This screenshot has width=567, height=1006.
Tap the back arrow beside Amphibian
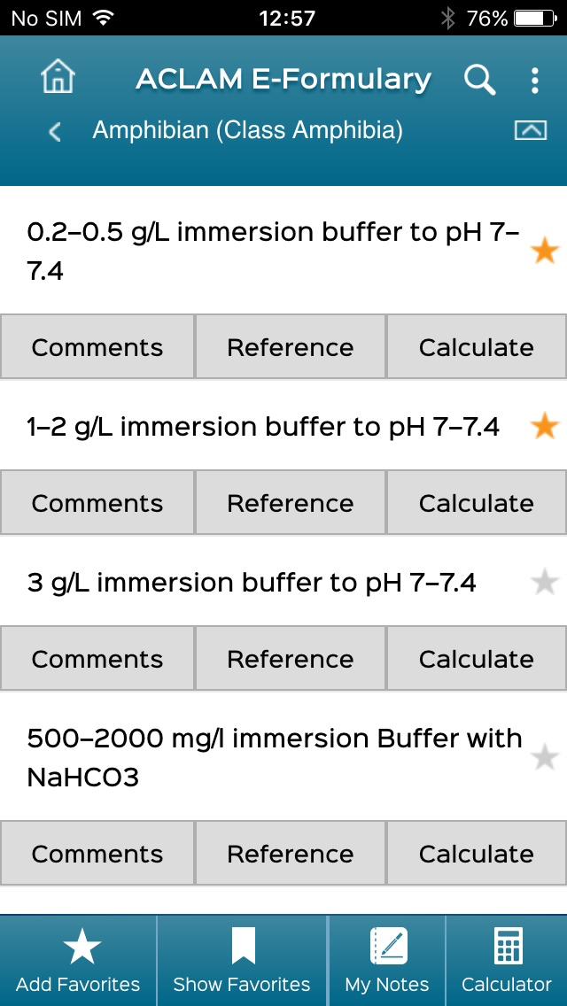click(x=55, y=132)
